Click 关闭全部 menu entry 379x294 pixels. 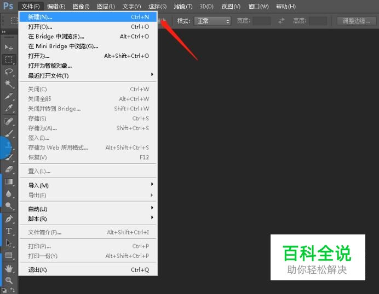coord(88,99)
